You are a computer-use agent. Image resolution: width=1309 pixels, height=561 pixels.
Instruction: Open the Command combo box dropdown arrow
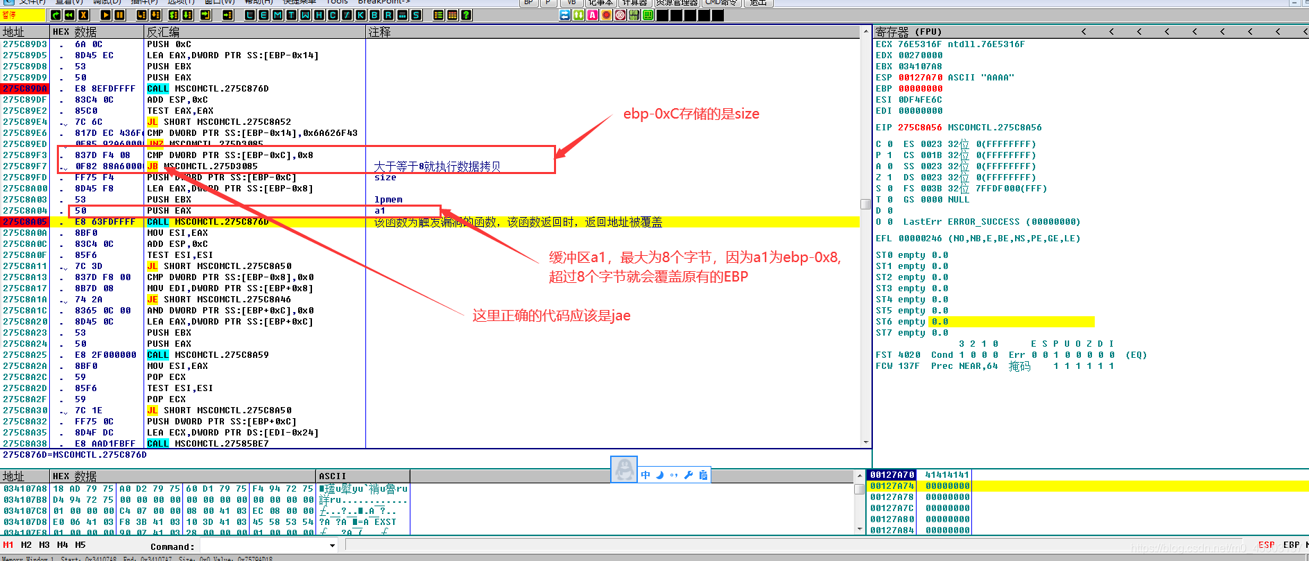[332, 546]
